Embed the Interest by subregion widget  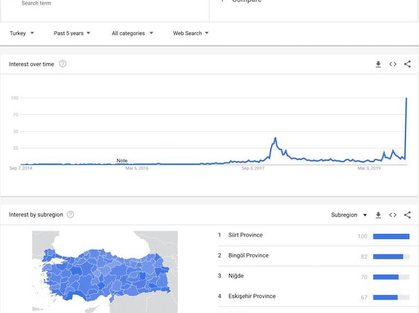pyautogui.click(x=393, y=215)
